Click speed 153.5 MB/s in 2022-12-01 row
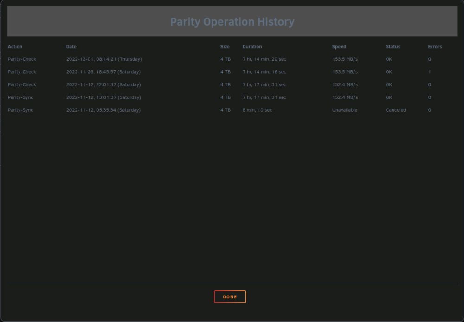The image size is (464, 322). point(345,59)
